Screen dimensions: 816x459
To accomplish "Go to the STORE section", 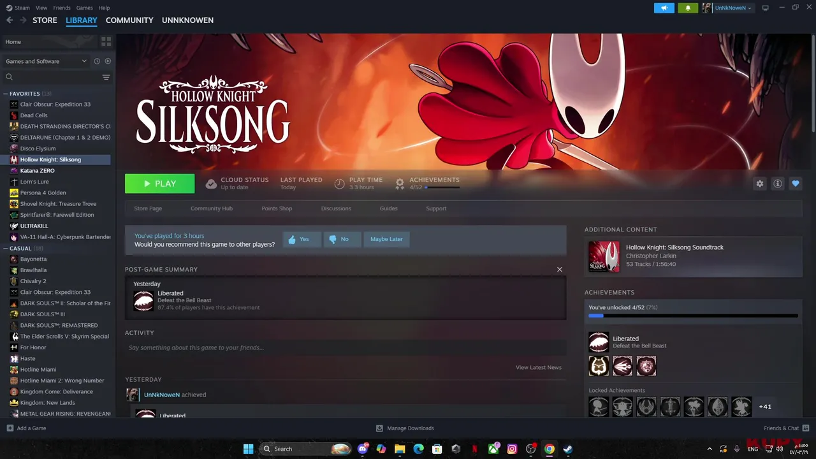I will [x=45, y=20].
